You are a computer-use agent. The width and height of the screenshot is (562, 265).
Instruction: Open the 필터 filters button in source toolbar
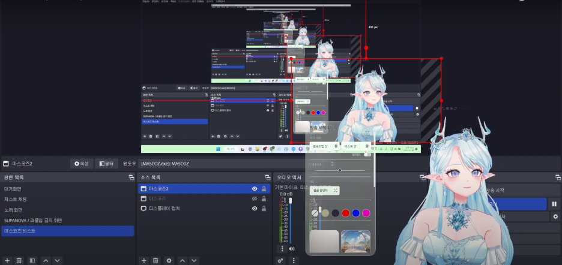point(106,164)
